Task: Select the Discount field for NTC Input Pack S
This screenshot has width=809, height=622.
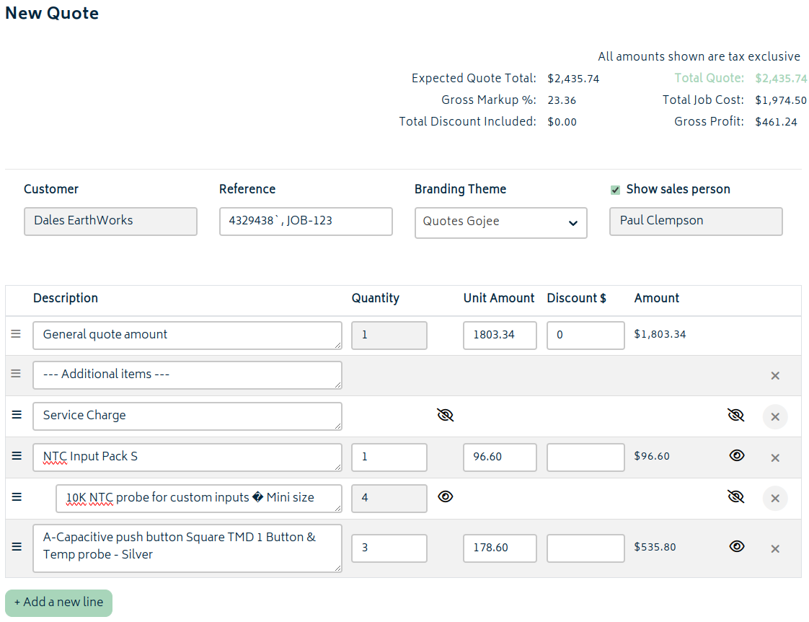Action: coord(585,457)
